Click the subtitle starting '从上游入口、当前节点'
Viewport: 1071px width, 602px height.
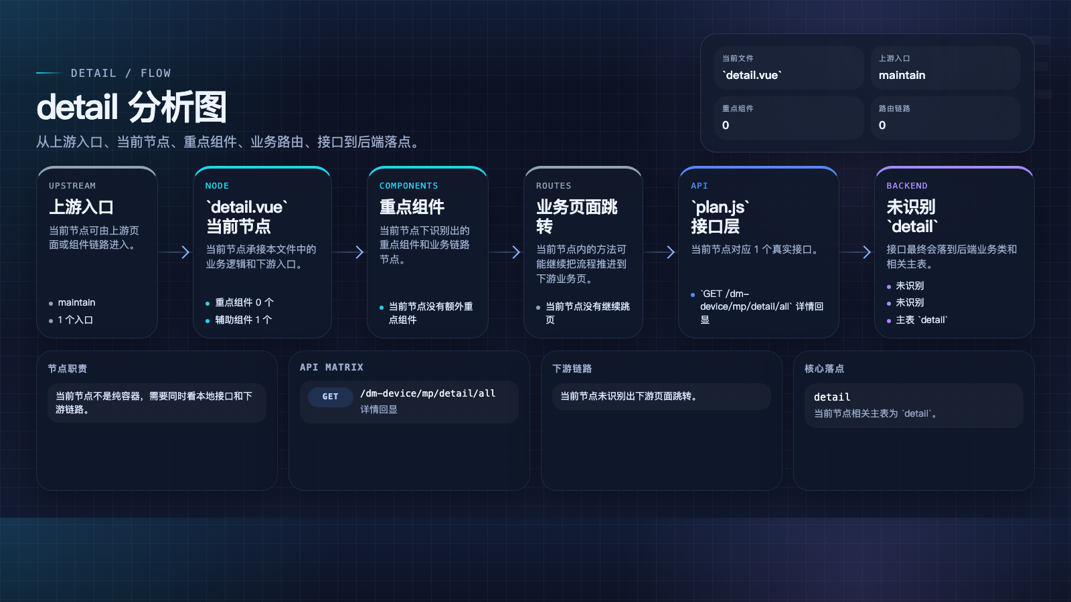pyautogui.click(x=230, y=142)
